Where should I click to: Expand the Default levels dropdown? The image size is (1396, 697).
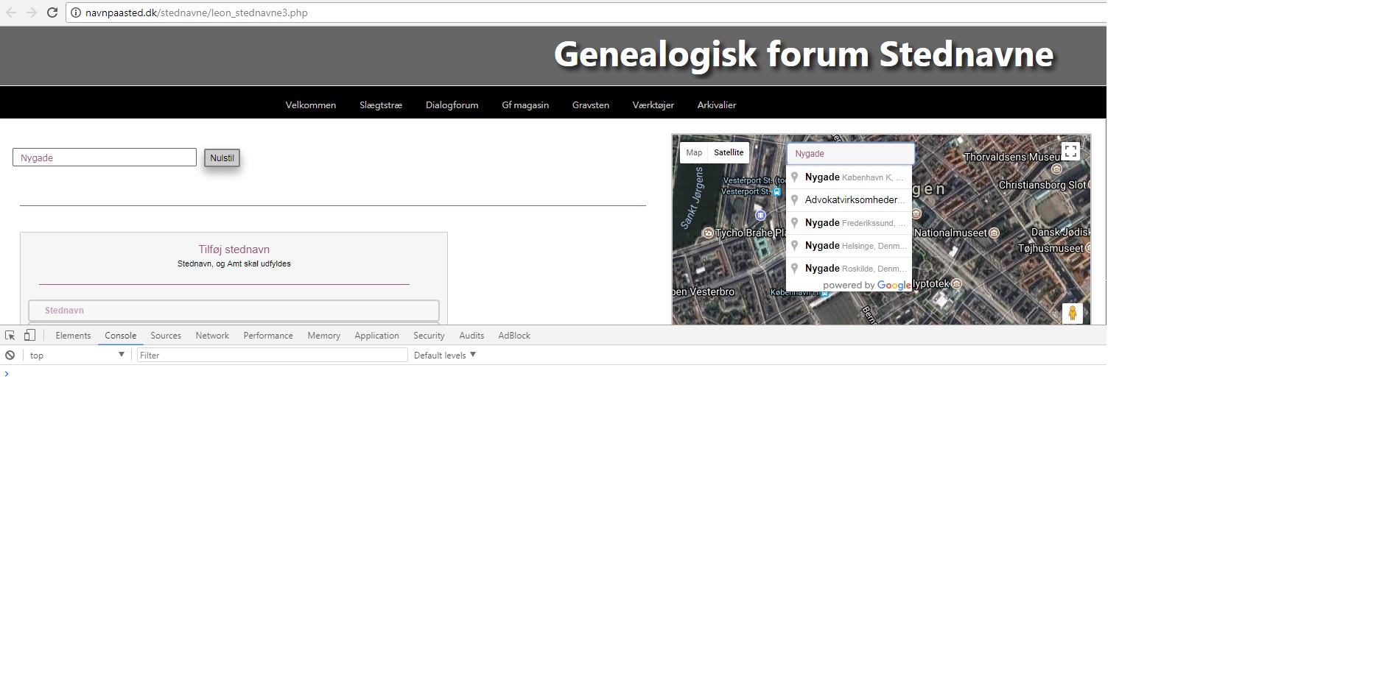pyautogui.click(x=445, y=355)
